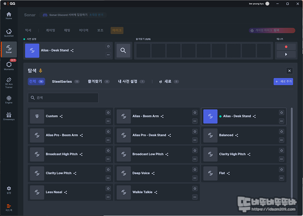Open 피드백 feedback icon
The image size is (303, 216).
coord(9,208)
